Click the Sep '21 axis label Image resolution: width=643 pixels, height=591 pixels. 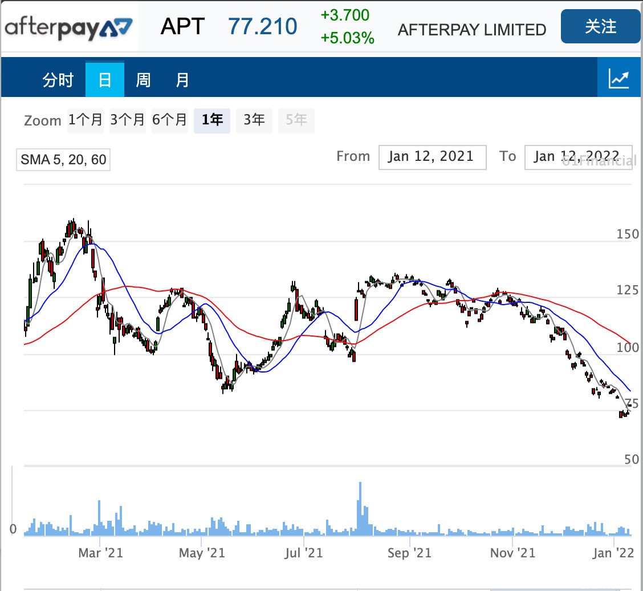pos(410,553)
